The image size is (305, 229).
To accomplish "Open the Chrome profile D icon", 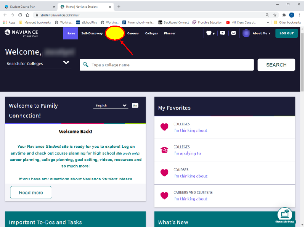I will pyautogui.click(x=291, y=15).
